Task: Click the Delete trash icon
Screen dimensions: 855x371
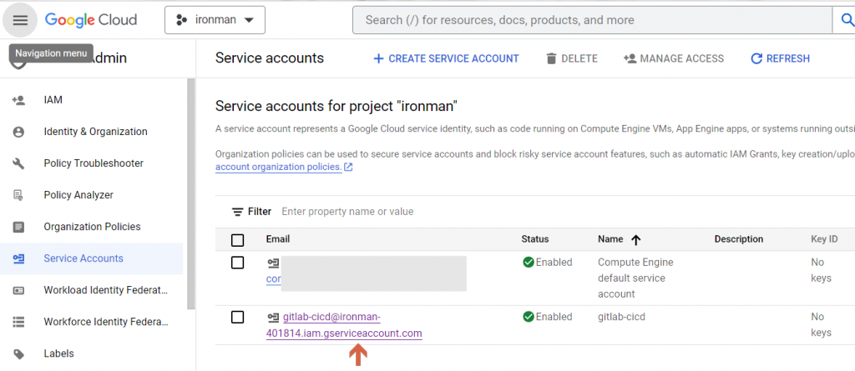Action: coord(551,58)
